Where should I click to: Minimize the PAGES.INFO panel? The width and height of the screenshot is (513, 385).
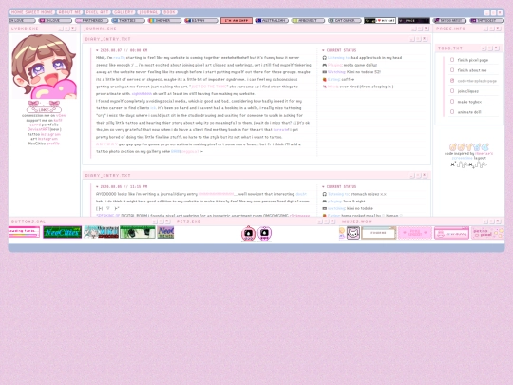pos(485,29)
